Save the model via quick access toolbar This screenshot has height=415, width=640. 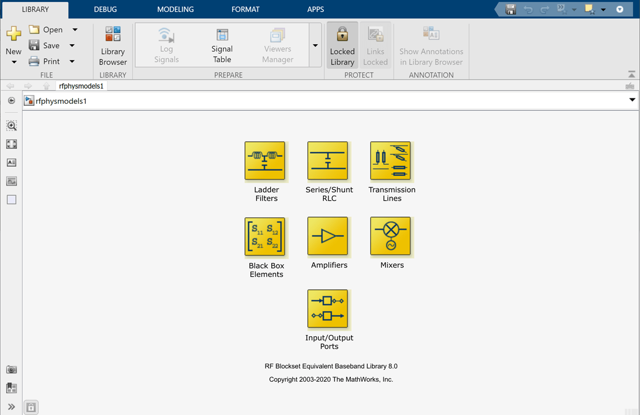[x=510, y=9]
